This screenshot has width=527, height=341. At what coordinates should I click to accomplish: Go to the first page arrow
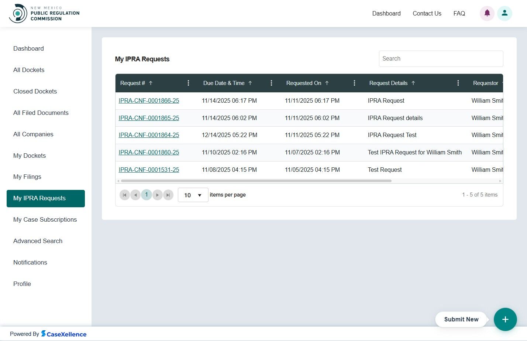(x=125, y=195)
